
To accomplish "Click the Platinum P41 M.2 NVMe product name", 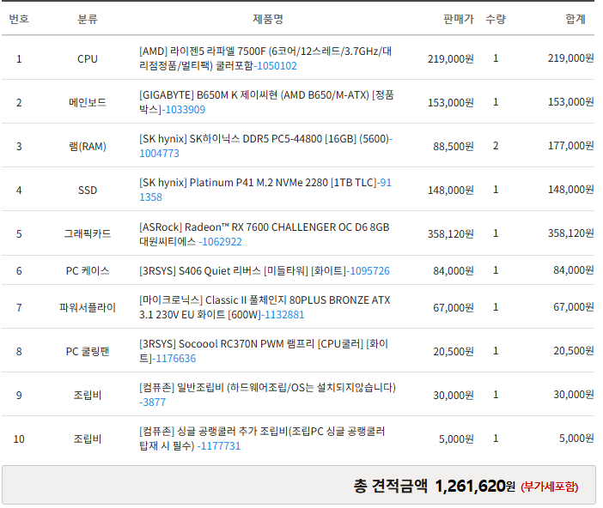I will click(258, 183).
